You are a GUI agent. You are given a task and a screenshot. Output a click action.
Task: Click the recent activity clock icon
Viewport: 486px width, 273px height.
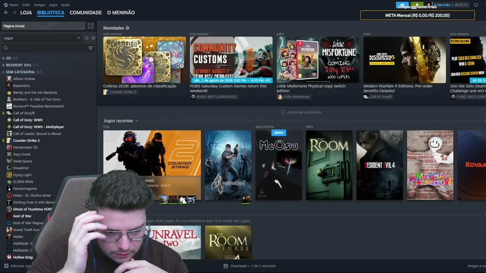point(87,38)
